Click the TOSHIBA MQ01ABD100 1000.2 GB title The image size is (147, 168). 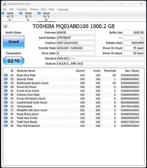pyautogui.click(x=73, y=26)
